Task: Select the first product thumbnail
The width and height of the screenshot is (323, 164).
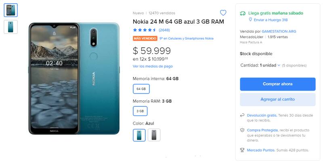Action: (10, 10)
